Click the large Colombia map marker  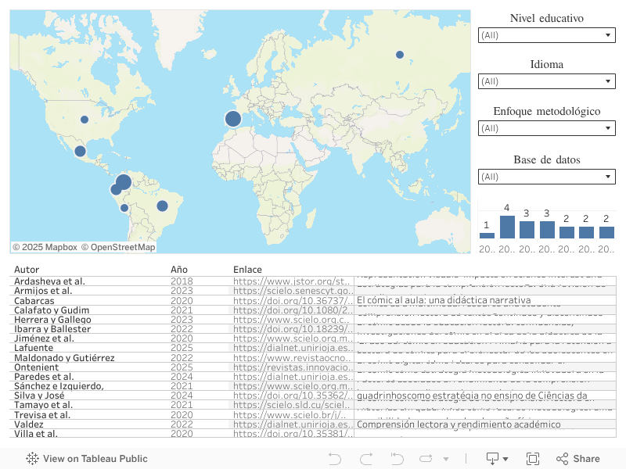point(124,182)
